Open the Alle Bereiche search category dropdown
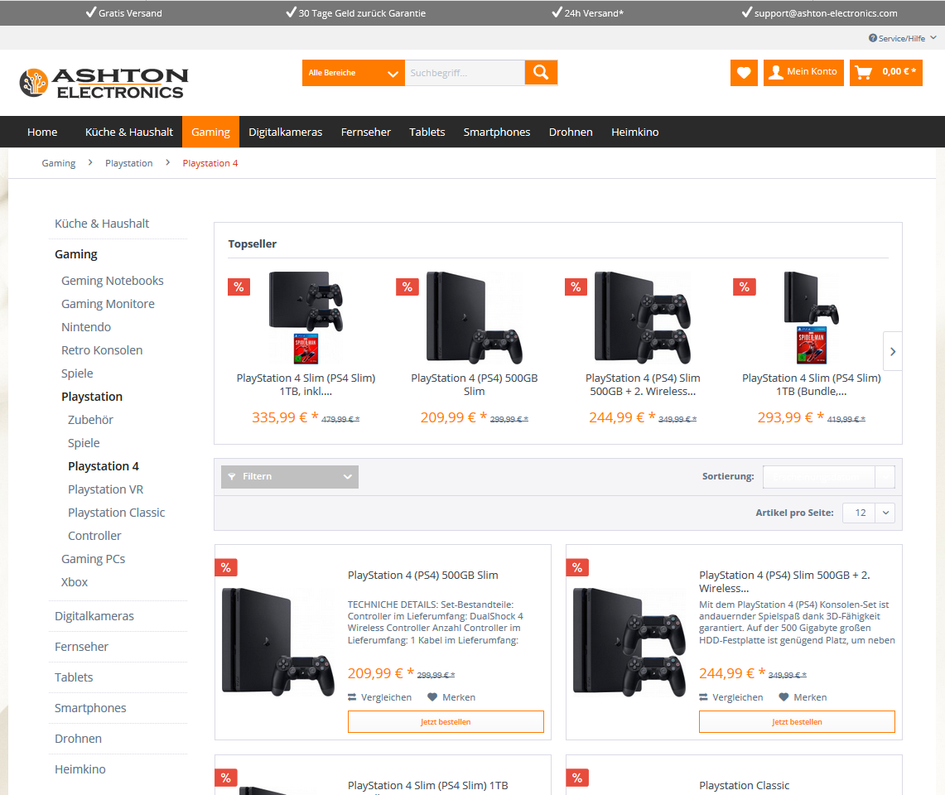945x795 pixels. click(x=353, y=73)
